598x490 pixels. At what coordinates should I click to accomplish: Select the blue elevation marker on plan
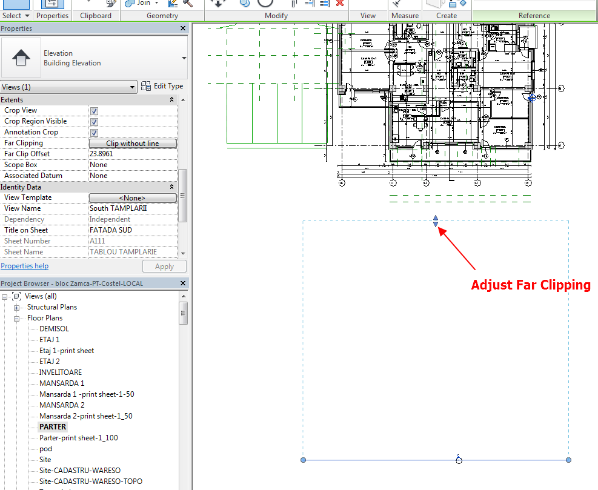click(532, 98)
